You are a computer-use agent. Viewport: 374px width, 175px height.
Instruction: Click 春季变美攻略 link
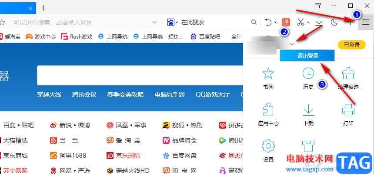click(125, 94)
